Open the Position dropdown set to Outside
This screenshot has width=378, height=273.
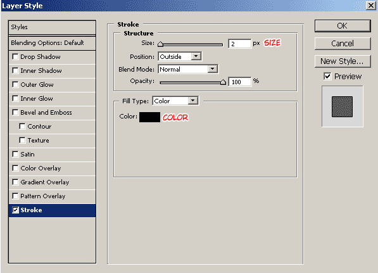pyautogui.click(x=180, y=56)
